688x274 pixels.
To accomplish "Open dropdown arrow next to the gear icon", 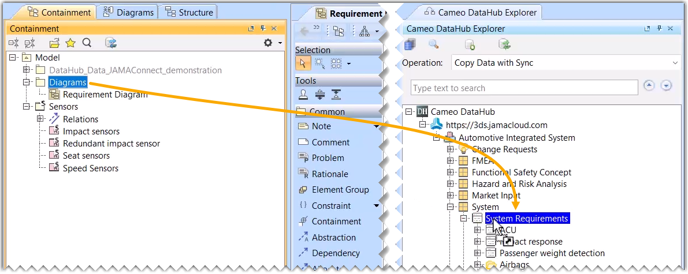I will click(x=280, y=43).
